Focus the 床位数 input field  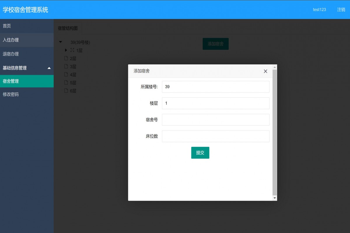point(216,136)
